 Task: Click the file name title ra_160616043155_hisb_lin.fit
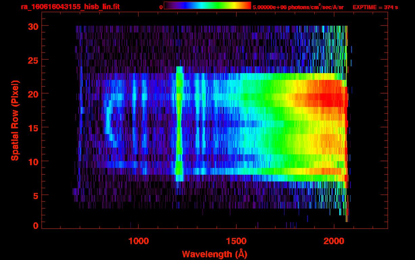[70, 7]
